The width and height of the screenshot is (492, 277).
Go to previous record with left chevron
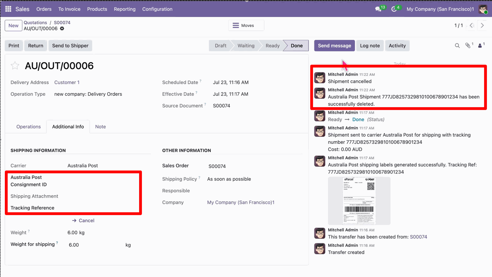[x=471, y=25]
